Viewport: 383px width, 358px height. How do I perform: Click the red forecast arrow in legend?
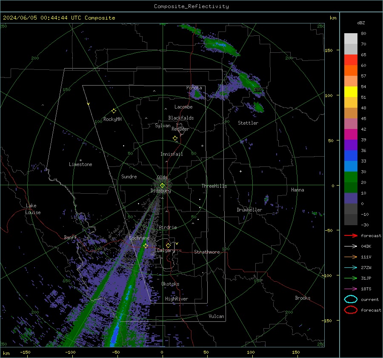click(x=351, y=235)
